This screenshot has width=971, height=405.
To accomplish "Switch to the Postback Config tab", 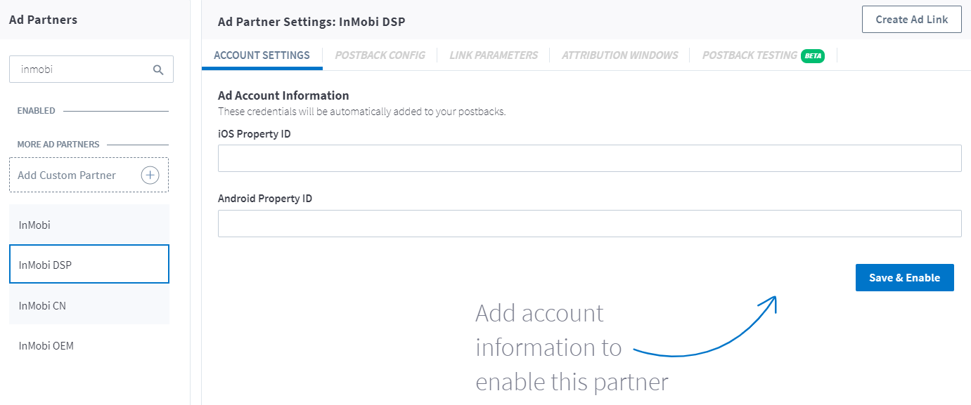I will tap(380, 55).
